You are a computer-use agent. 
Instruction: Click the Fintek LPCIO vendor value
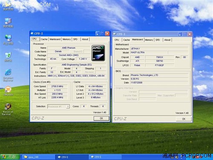137,65
